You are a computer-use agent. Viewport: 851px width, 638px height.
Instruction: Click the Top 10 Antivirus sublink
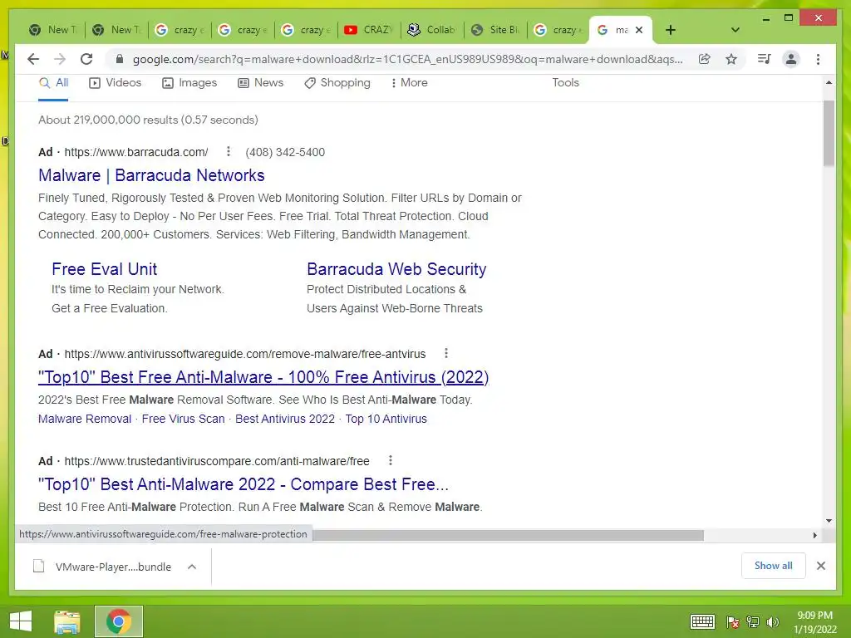(386, 419)
